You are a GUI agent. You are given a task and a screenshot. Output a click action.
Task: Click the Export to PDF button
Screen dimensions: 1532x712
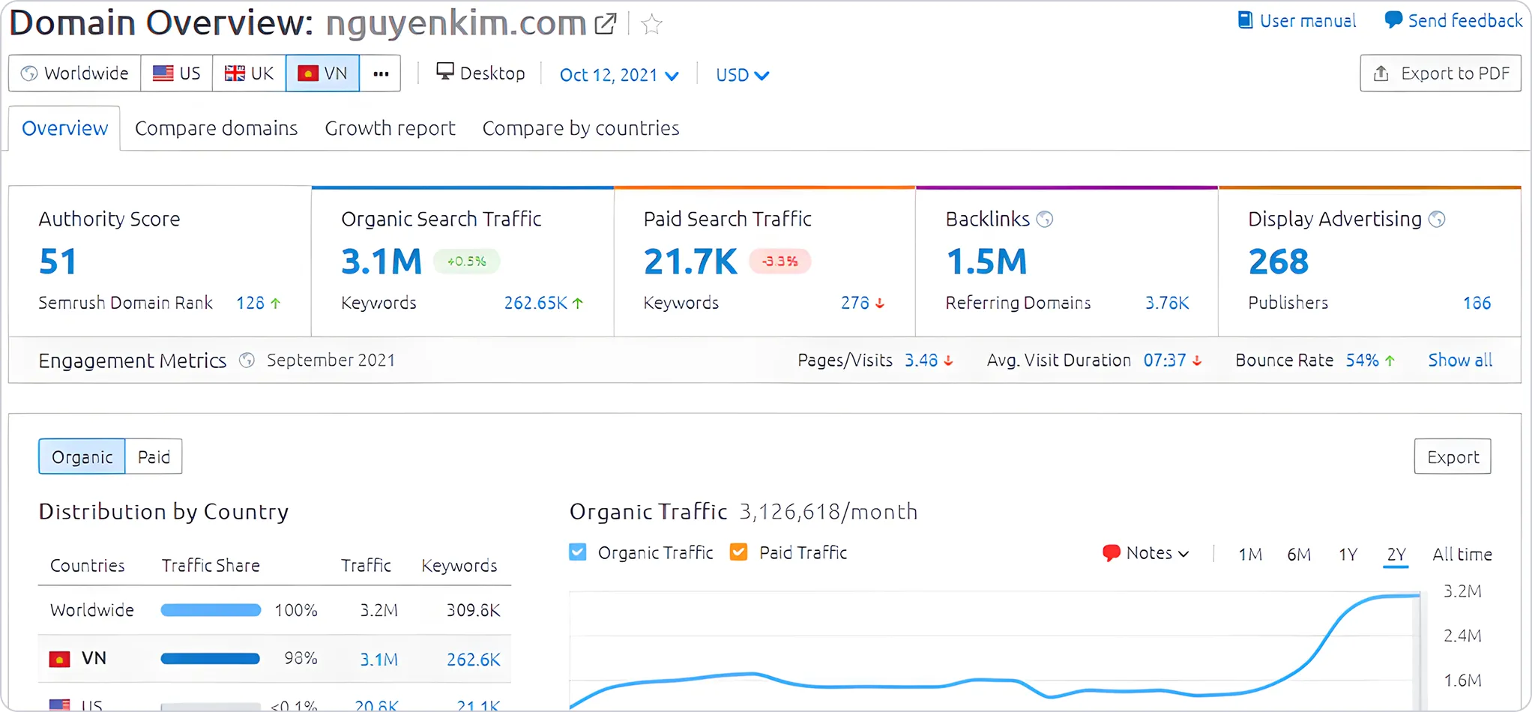(x=1440, y=73)
